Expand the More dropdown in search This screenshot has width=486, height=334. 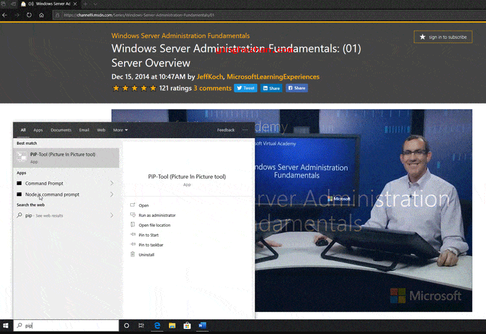120,130
